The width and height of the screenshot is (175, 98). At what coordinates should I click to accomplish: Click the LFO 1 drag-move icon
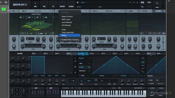79,54
